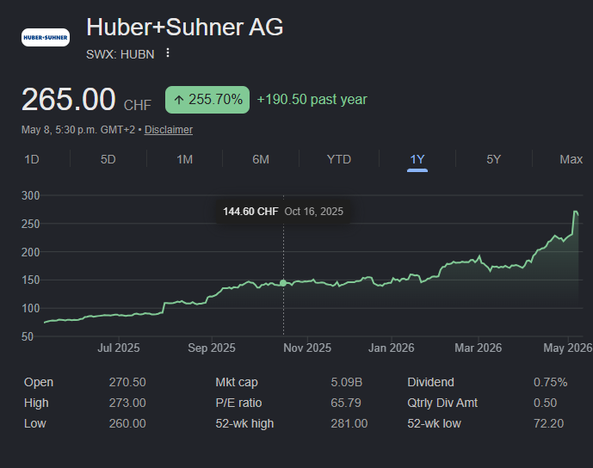
Task: Click the Open value 270.50
Action: click(x=127, y=382)
